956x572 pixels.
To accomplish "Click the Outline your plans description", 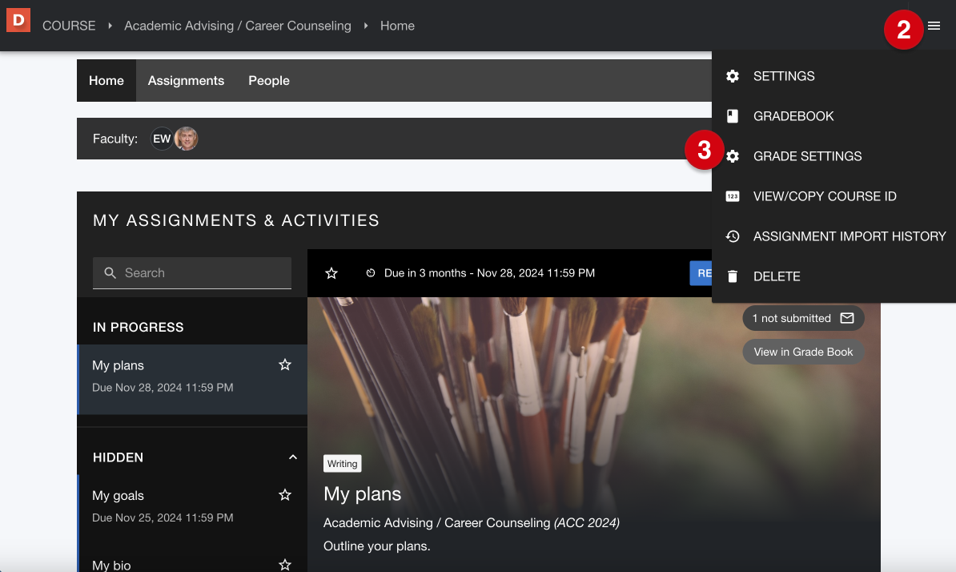I will 377,546.
